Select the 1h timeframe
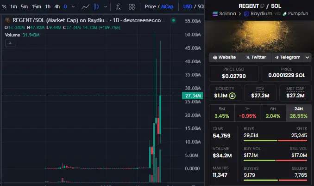Screen dimensions: 314x186 pyautogui.click(x=48, y=6)
